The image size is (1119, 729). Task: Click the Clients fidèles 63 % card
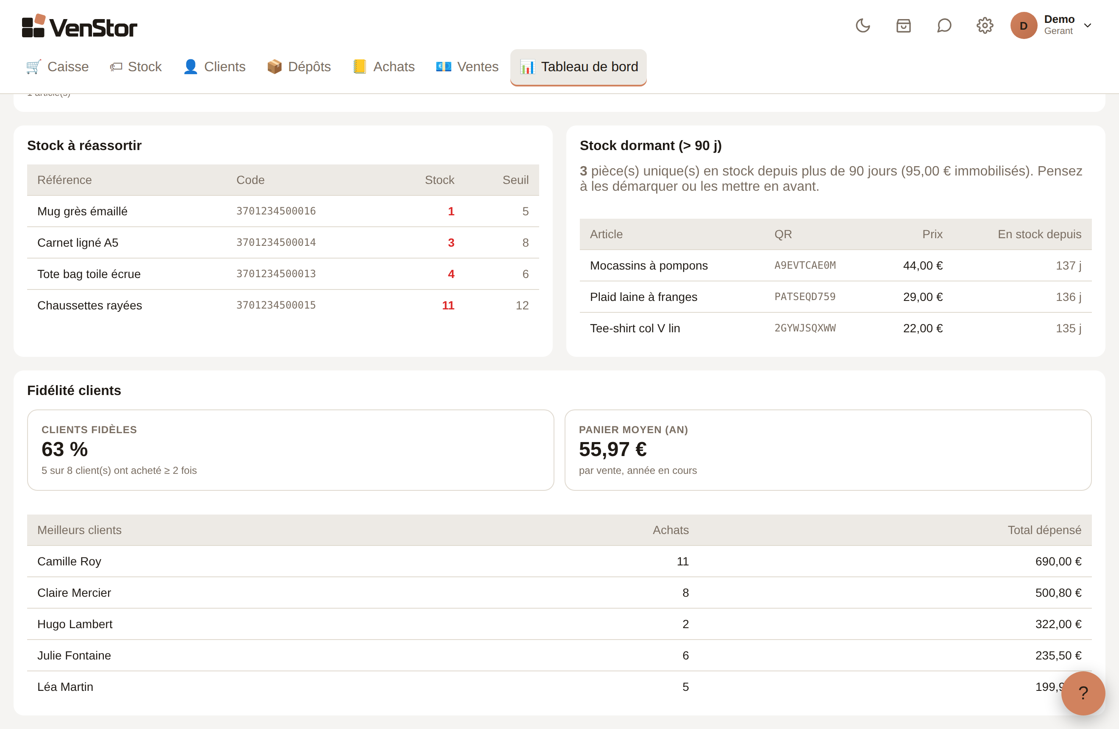[291, 450]
